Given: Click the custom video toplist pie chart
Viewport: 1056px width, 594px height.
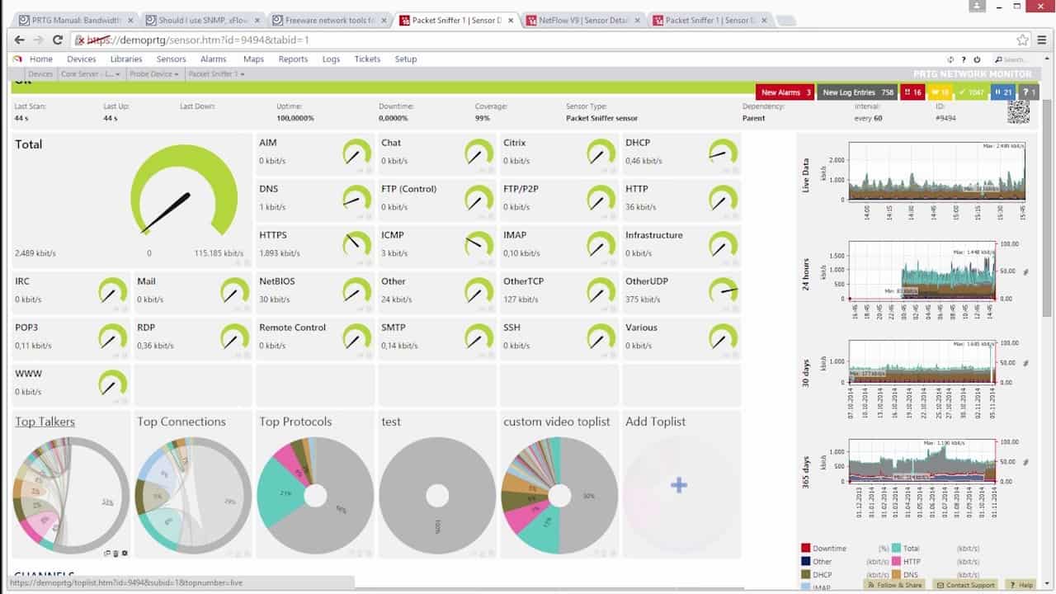Looking at the screenshot, I should coord(559,496).
